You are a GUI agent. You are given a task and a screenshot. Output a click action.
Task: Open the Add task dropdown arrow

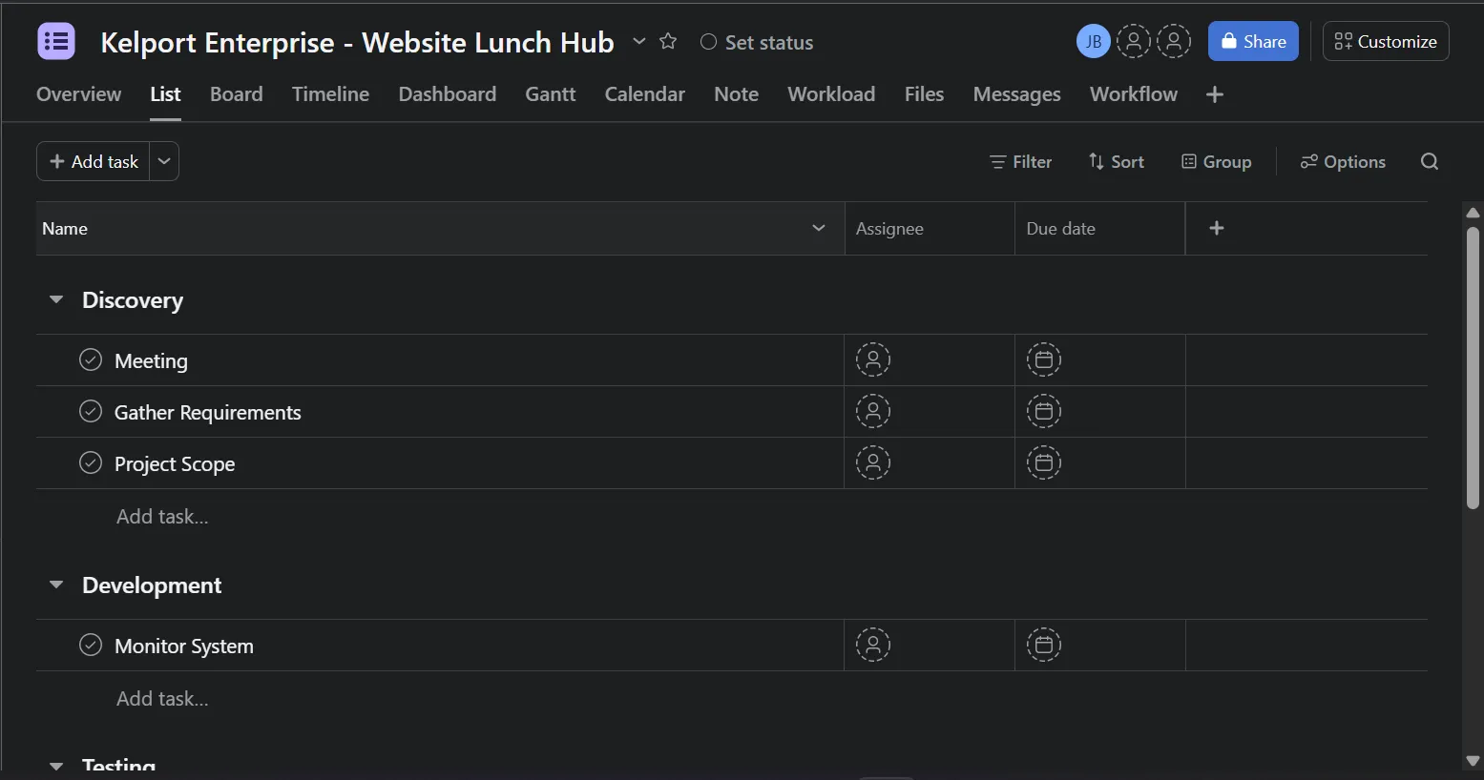(x=164, y=162)
